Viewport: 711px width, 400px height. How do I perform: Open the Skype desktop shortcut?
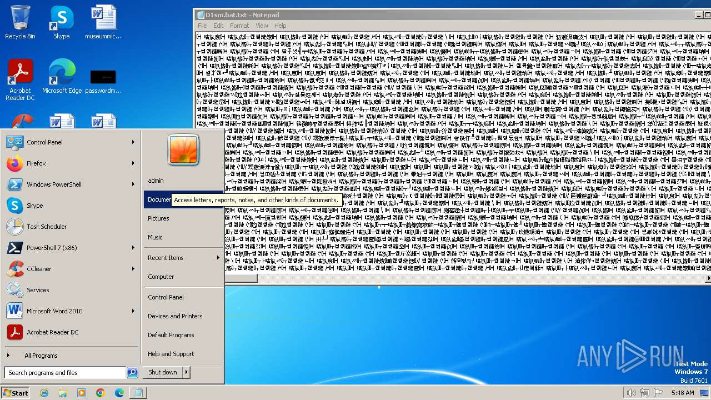(x=61, y=22)
